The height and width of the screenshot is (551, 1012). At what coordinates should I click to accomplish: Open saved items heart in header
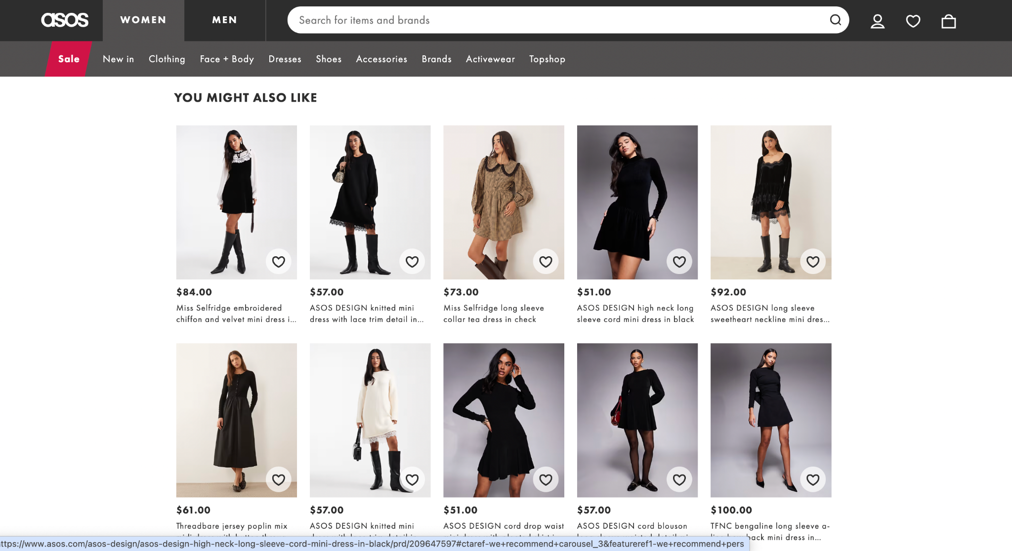(913, 21)
